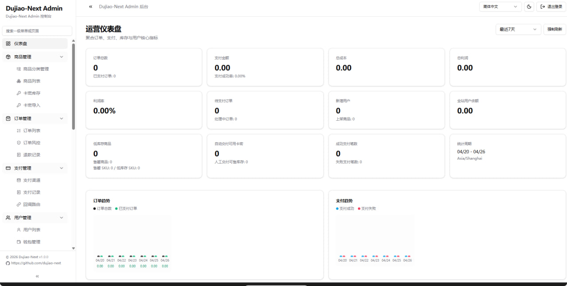The width and height of the screenshot is (567, 286).
Task: Click the shield icon beside 订单风控
Action: tap(19, 143)
